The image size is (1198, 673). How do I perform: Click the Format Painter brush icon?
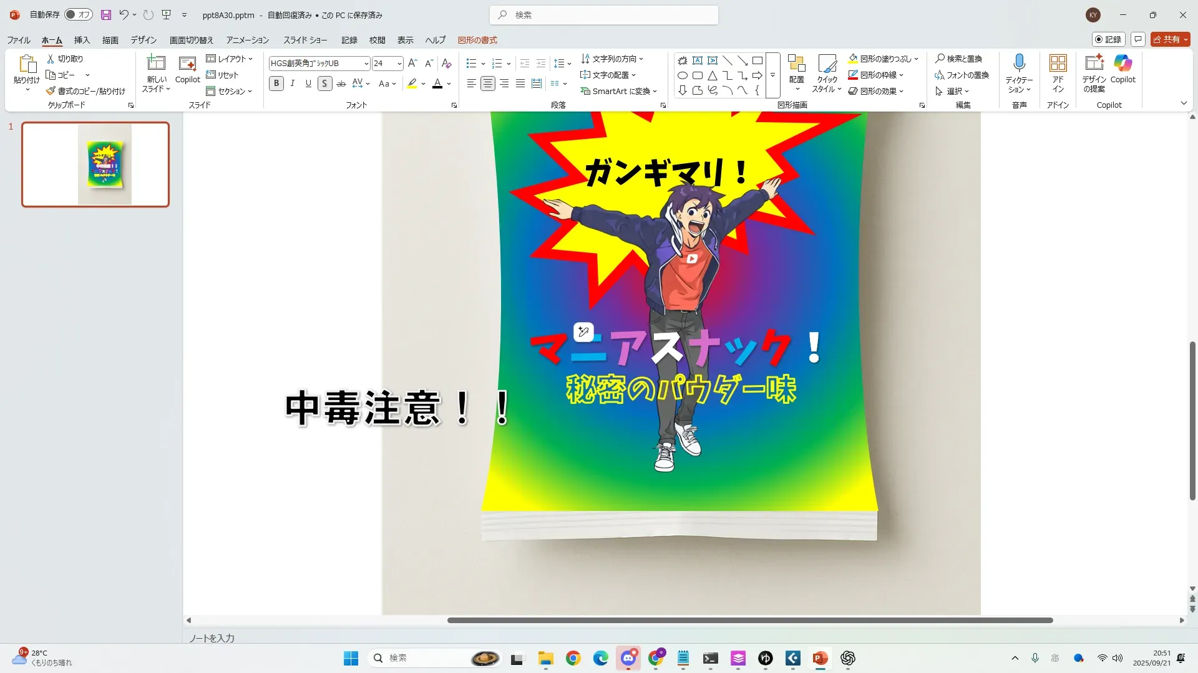(51, 91)
